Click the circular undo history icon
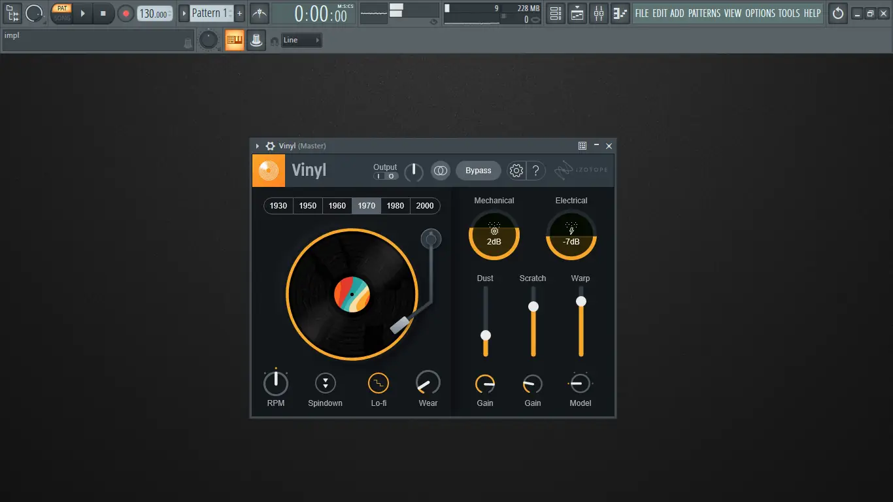 (837, 13)
